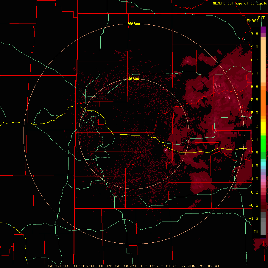Click the SPECIFIC DIFFERENTIAL PHASE (KDP) caption
The width and height of the screenshot is (268, 268).
tap(92, 266)
